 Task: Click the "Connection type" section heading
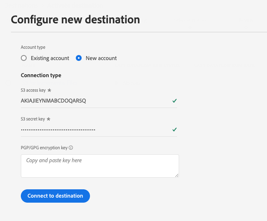click(41, 75)
